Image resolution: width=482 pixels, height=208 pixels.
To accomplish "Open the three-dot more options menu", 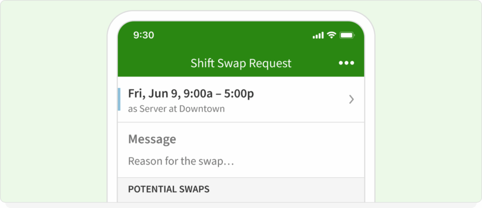I will click(x=346, y=63).
